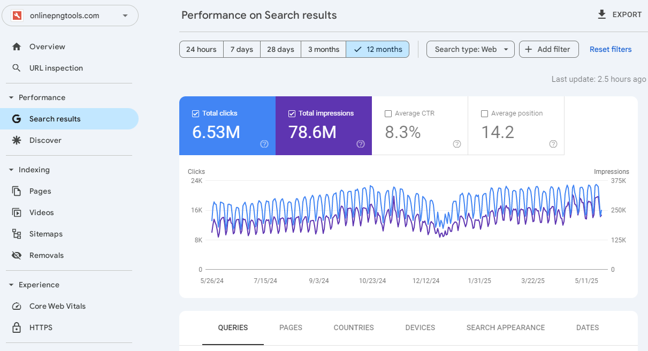This screenshot has width=648, height=351.
Task: Open Removals crossed-eye icon
Action: 17,255
